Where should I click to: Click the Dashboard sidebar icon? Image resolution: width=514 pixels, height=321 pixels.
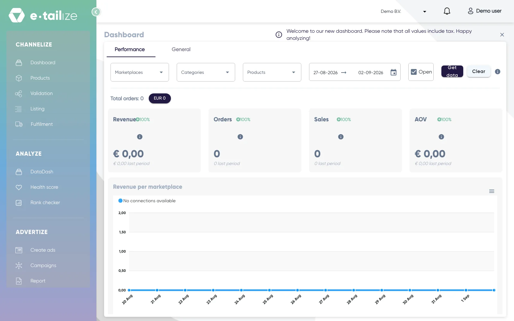pyautogui.click(x=19, y=63)
